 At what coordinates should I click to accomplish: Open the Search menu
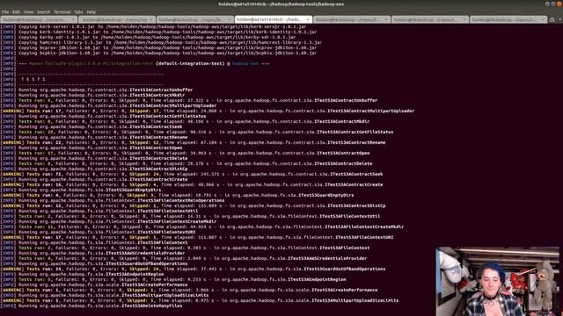43,11
